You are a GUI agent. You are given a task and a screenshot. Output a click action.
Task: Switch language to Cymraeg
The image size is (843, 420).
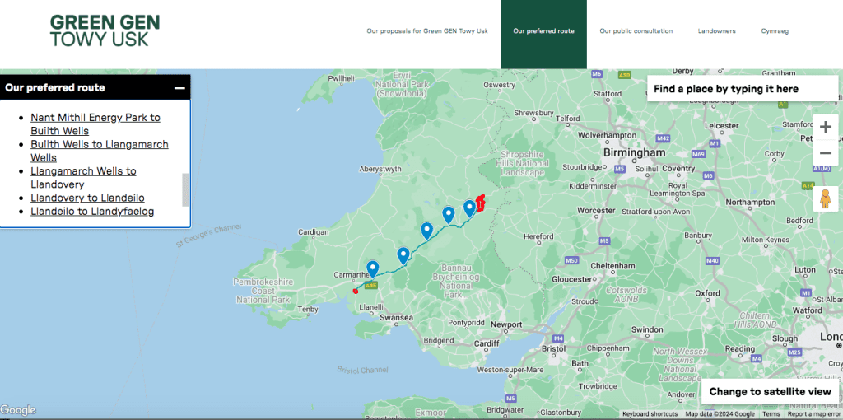coord(775,31)
